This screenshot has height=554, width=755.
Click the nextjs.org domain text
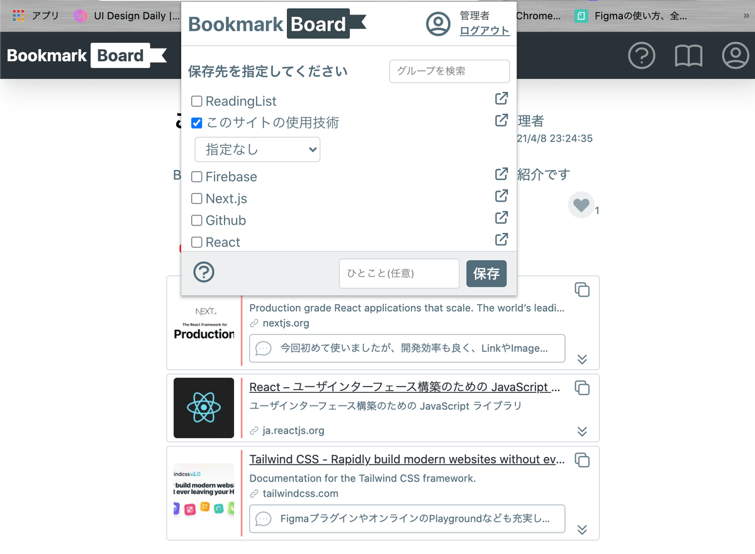pos(286,323)
